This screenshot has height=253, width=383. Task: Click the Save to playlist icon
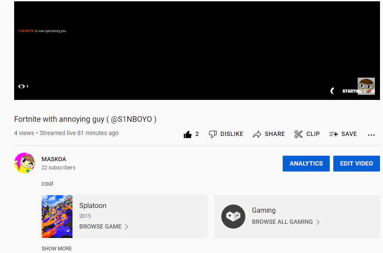click(333, 134)
